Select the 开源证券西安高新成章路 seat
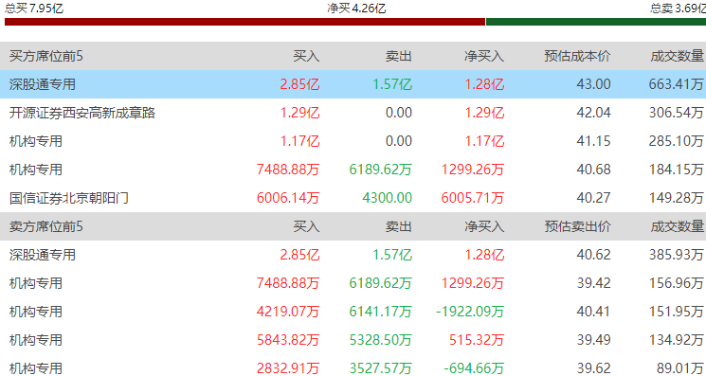The image size is (706, 376). [x=82, y=113]
